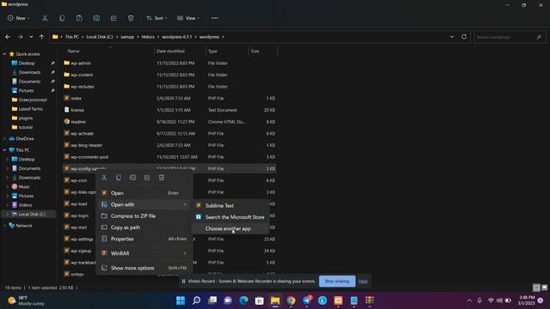
Task: Open the WinRAR submenu
Action: (x=144, y=253)
